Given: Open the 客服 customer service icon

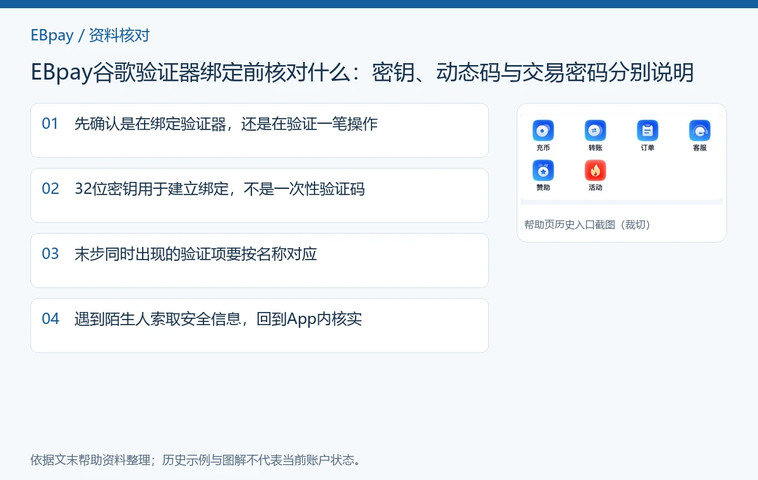Looking at the screenshot, I should [699, 131].
